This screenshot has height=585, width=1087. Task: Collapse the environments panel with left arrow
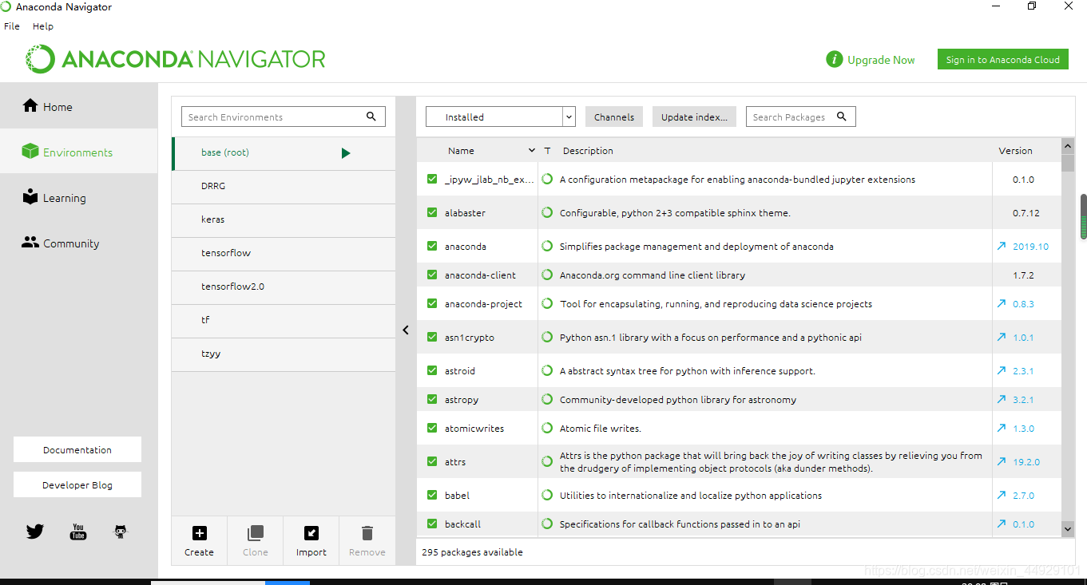coord(406,330)
